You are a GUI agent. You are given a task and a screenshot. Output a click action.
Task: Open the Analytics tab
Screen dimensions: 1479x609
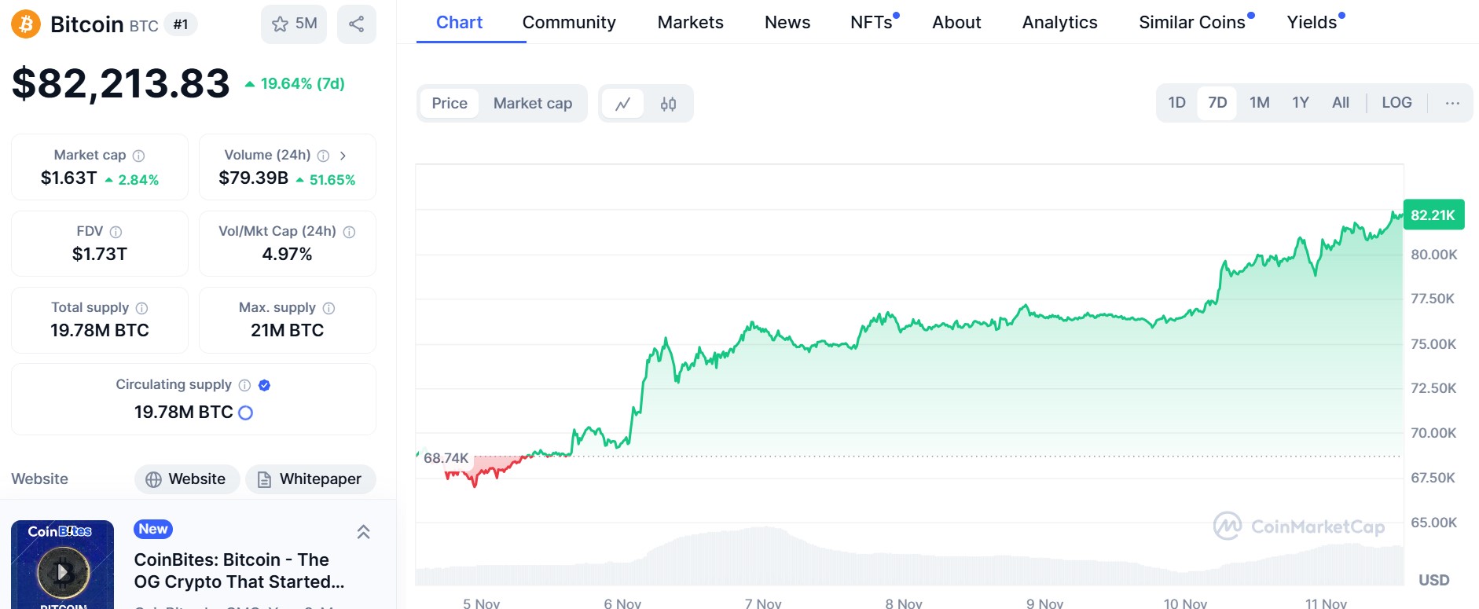point(1060,22)
